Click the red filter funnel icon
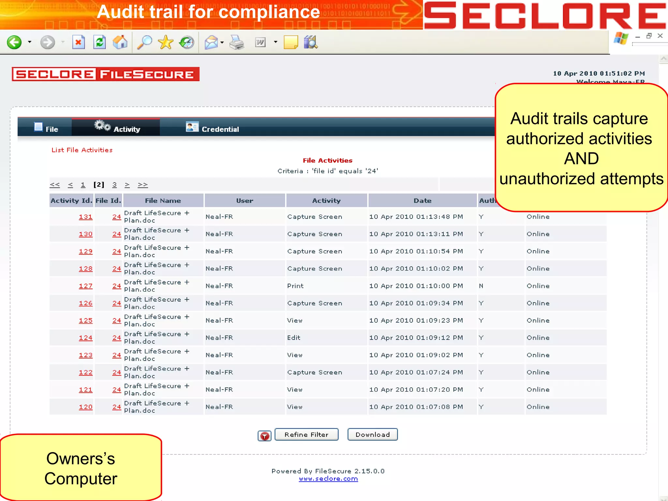The image size is (668, 501). [x=265, y=436]
